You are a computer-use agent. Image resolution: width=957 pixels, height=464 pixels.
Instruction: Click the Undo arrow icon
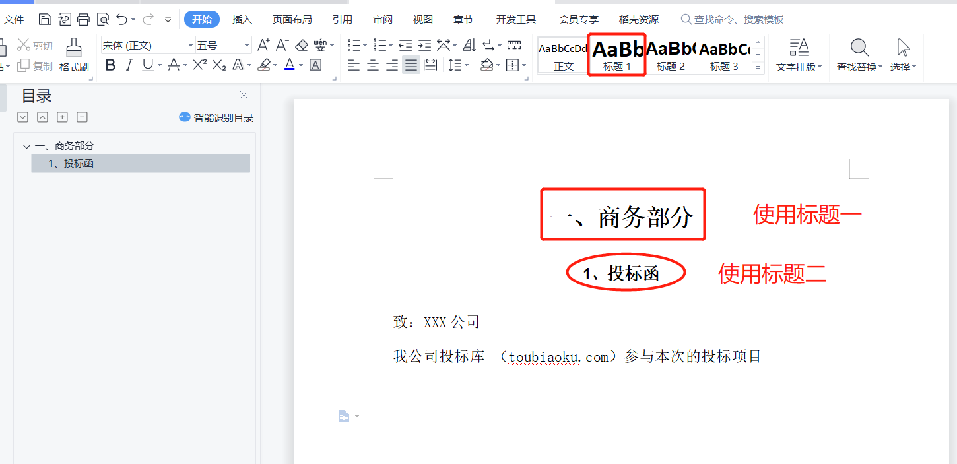[122, 19]
